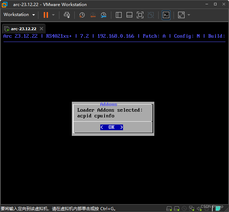229x212 pixels.
Task: Pause the virtual machine with the orange button
Action: pos(46,15)
